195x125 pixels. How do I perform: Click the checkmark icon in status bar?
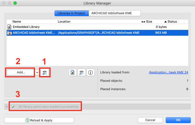tap(13, 107)
